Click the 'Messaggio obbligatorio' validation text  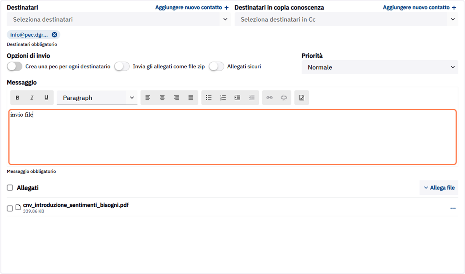tap(31, 171)
